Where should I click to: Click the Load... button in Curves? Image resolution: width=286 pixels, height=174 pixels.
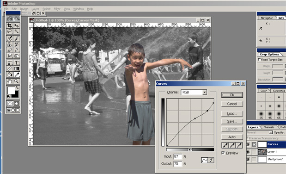[232, 113]
